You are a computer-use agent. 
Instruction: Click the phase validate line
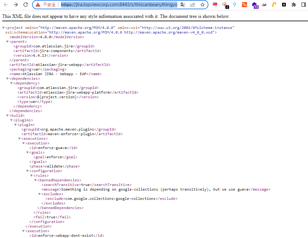pos(55,166)
